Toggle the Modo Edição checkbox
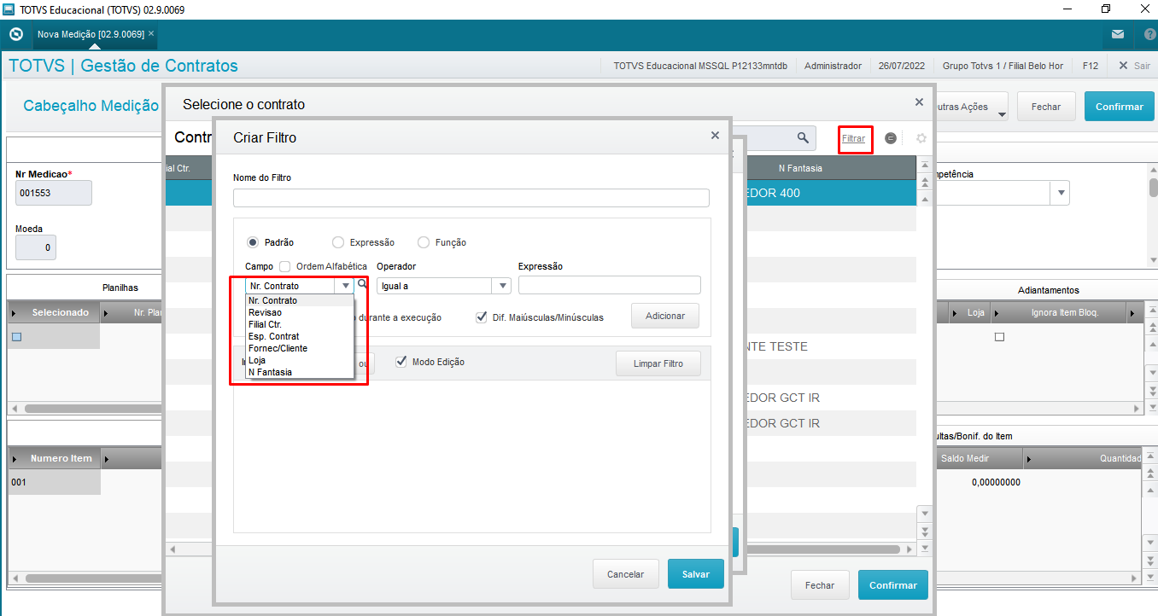Screen dimensions: 1158x616 (x=401, y=362)
